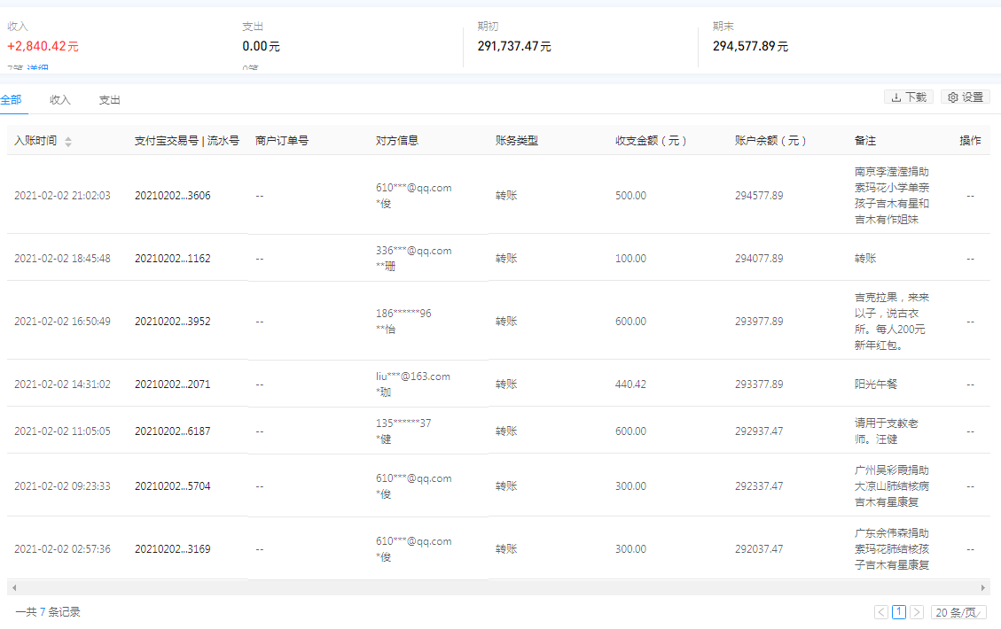Select the 全部 tab
The width and height of the screenshot is (1001, 629).
coord(12,100)
